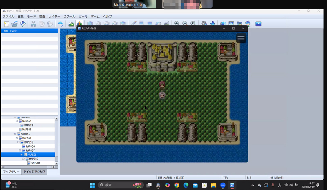Image resolution: width=327 pixels, height=190 pixels.
Task: Select the マップツリー tab
Action: click(x=11, y=172)
